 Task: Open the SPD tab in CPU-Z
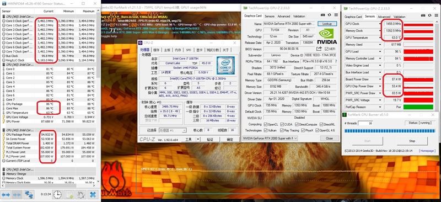(x=189, y=50)
